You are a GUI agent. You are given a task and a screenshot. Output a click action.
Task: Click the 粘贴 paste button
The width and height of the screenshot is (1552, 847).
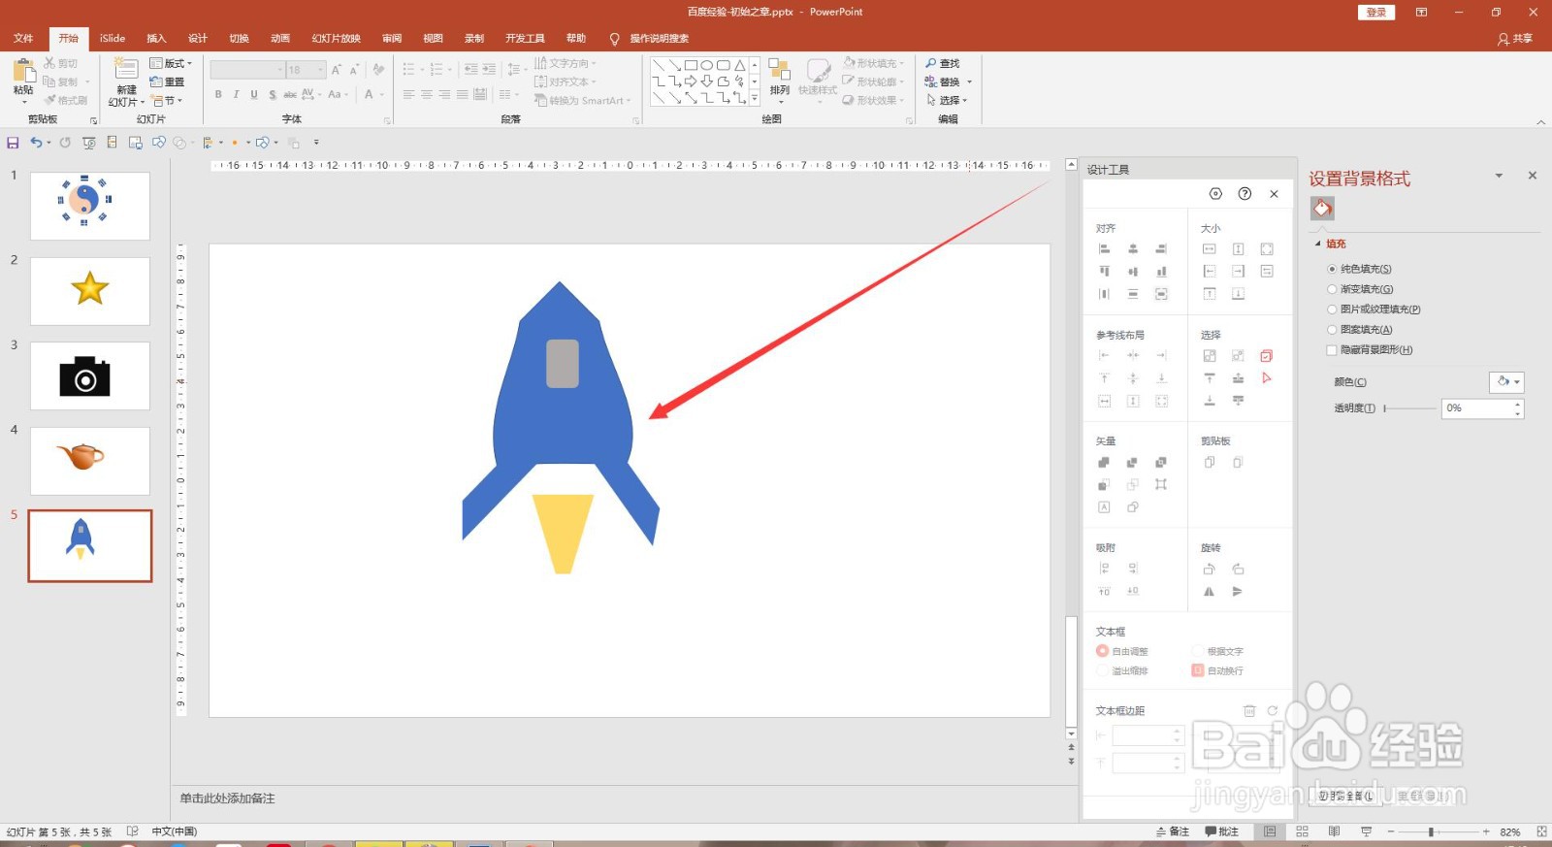(x=23, y=81)
